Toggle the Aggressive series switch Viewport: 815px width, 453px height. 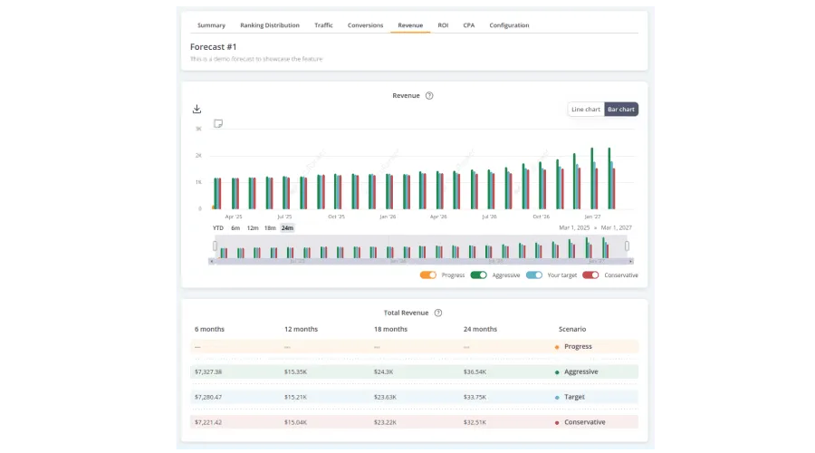pyautogui.click(x=478, y=275)
